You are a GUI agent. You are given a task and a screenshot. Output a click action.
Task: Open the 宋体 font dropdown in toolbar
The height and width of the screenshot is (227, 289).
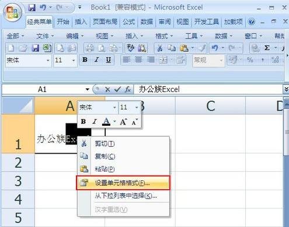click(x=48, y=61)
